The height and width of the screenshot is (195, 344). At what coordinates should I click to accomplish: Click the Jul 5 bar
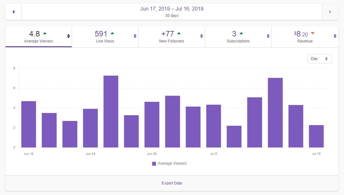[213, 126]
